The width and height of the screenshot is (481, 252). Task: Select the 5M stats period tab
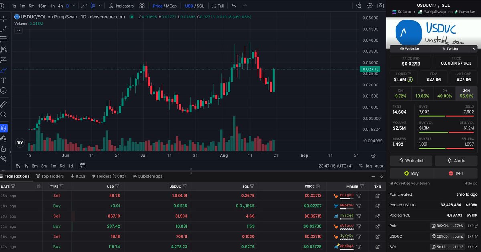pos(400,93)
